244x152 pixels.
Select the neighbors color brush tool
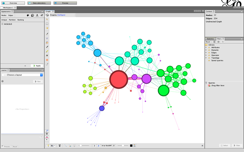(x=47, y=42)
